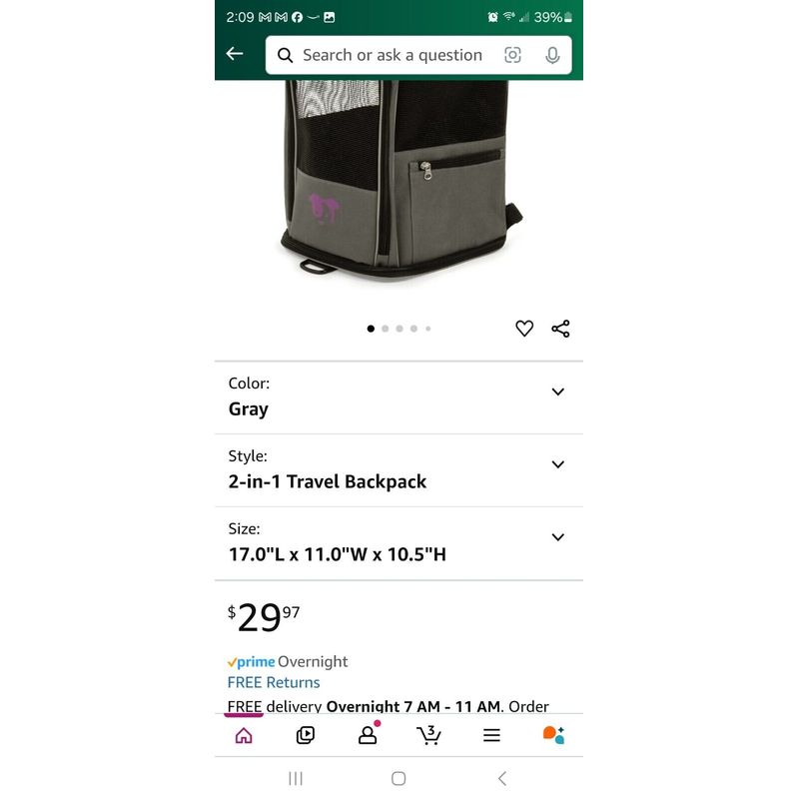The height and width of the screenshot is (799, 799).
Task: Click the prime Overnight label
Action: point(288,662)
